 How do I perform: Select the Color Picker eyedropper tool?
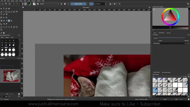click(4, 21)
